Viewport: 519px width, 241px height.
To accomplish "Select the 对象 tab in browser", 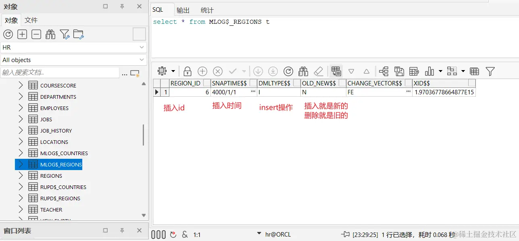I will [11, 20].
